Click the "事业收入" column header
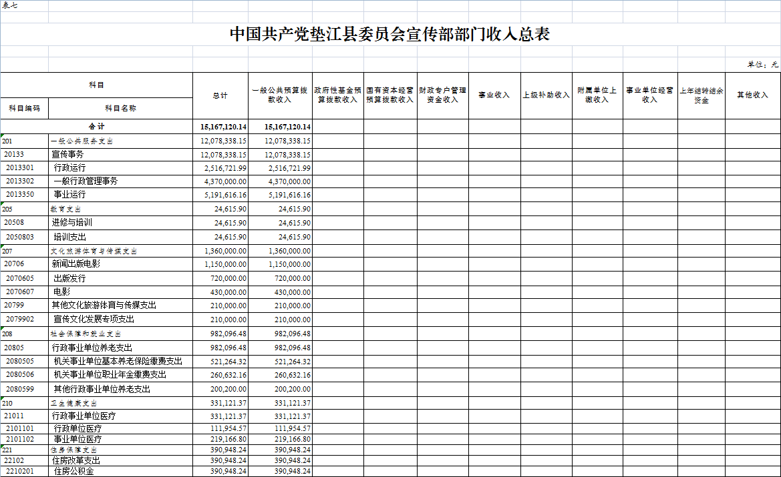Screen dimensions: 781x477 tap(494, 95)
